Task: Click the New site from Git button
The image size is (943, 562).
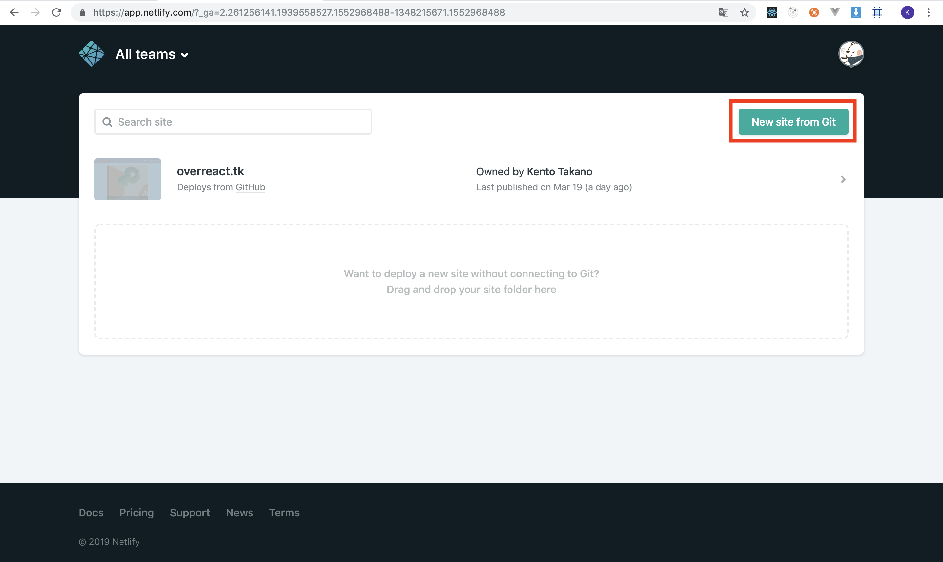Action: tap(793, 122)
